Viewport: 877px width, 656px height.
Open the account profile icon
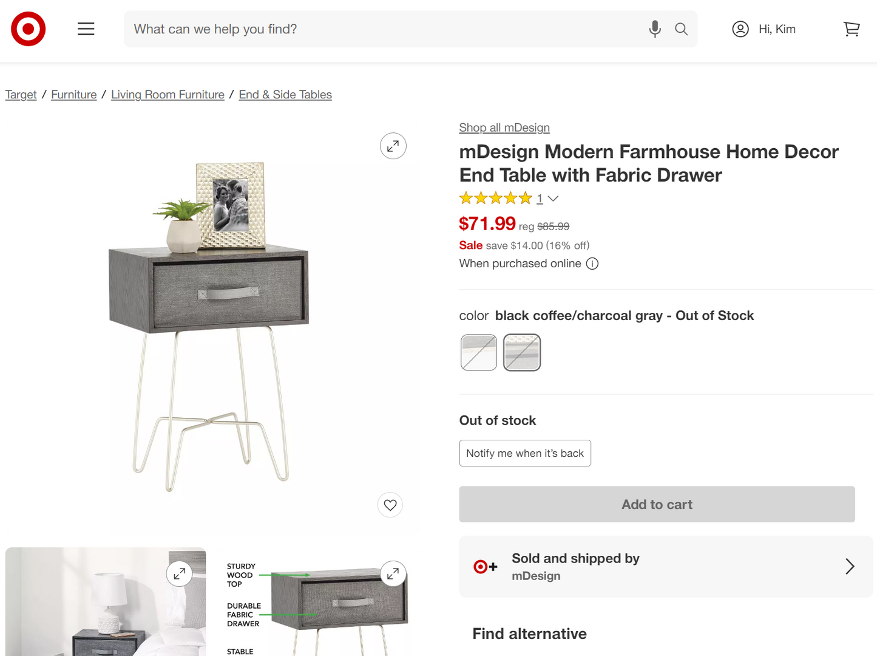(740, 29)
